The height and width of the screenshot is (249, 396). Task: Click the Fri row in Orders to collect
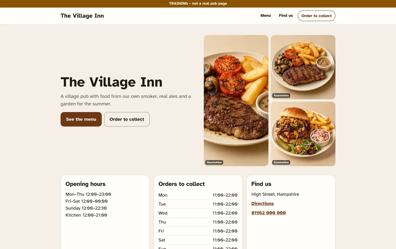pos(198,231)
